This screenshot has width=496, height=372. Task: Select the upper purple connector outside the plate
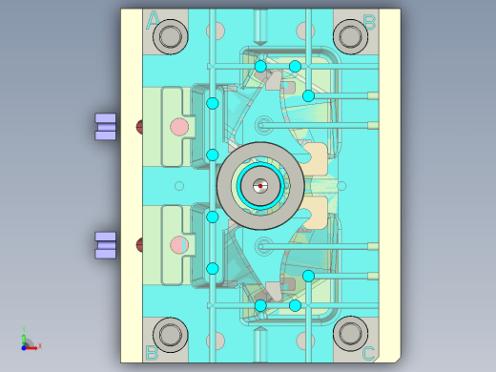click(106, 127)
